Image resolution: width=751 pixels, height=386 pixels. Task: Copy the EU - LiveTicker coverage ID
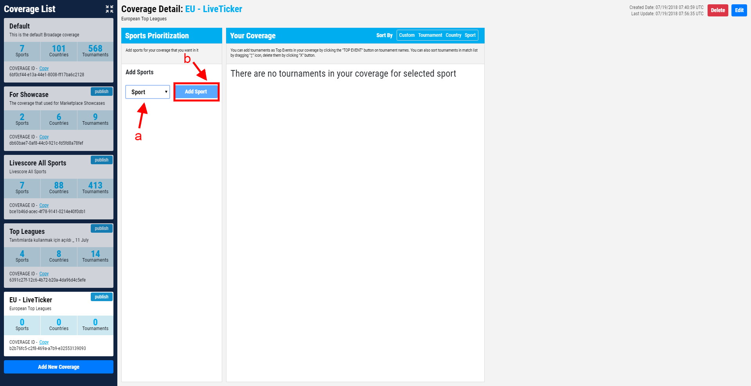(x=44, y=342)
